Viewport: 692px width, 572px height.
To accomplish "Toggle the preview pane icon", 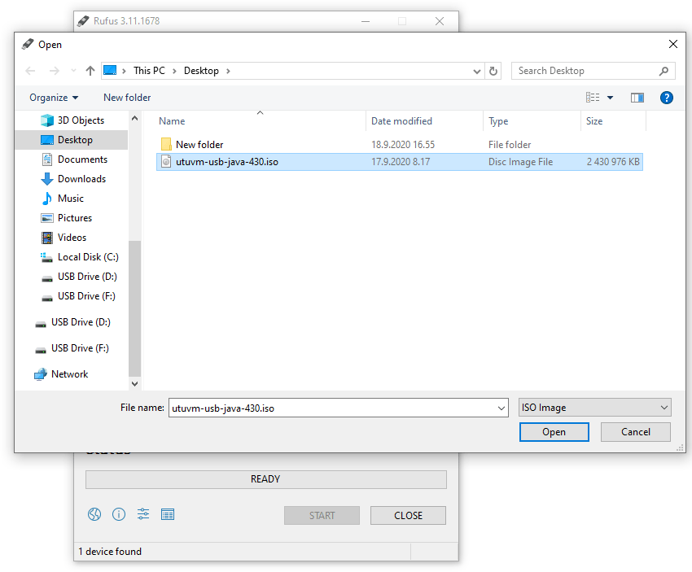I will (x=637, y=98).
